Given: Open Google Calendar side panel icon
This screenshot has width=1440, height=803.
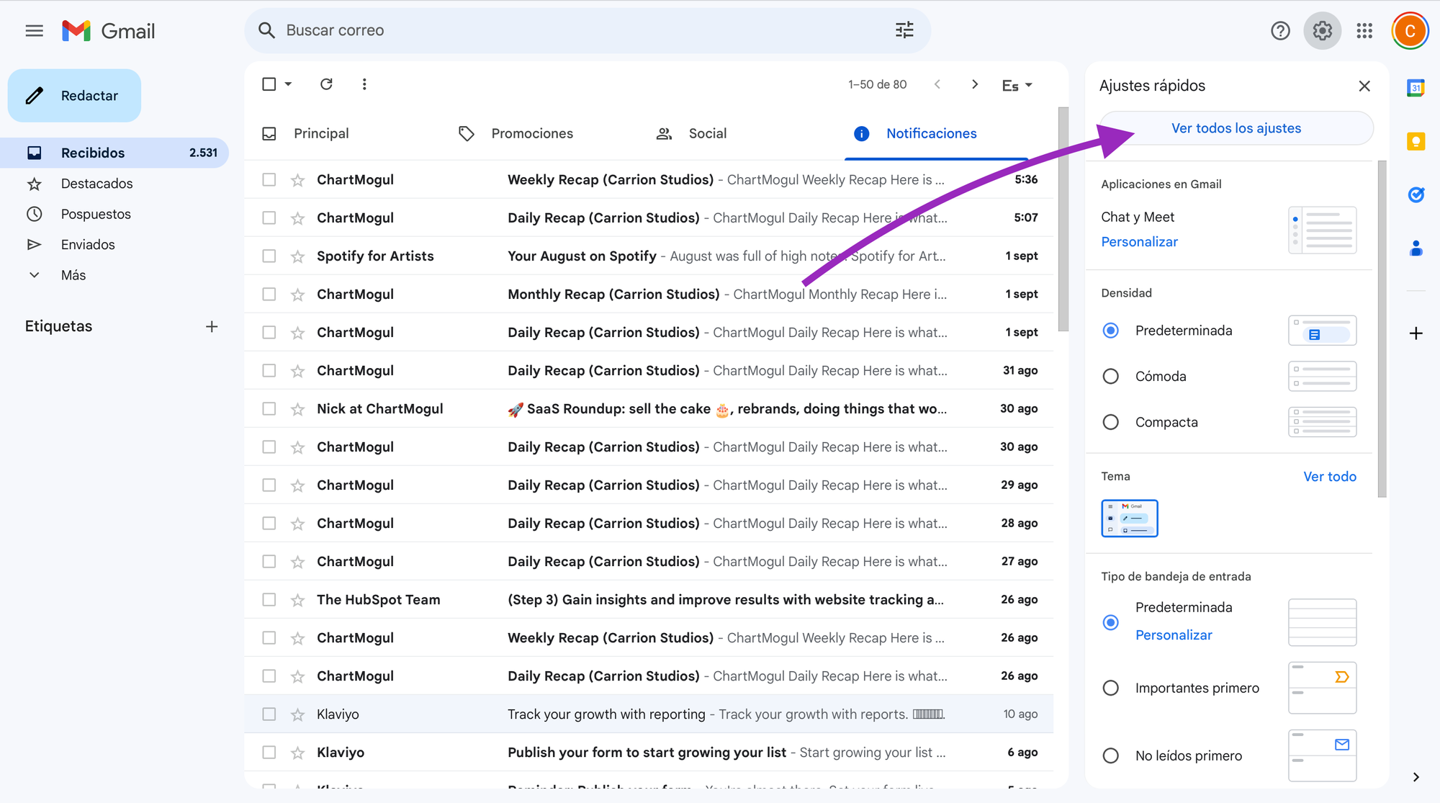Looking at the screenshot, I should 1416,88.
